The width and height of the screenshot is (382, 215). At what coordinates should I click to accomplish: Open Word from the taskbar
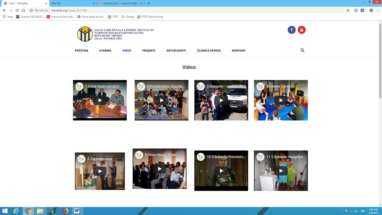(76, 211)
